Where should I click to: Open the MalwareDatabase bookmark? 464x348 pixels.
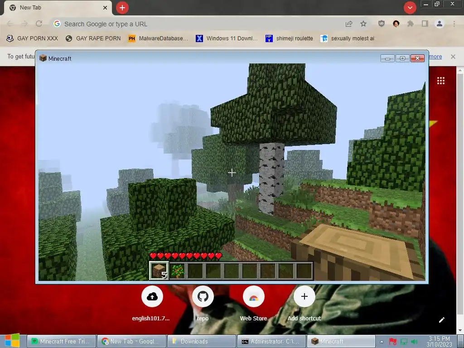[x=158, y=39]
